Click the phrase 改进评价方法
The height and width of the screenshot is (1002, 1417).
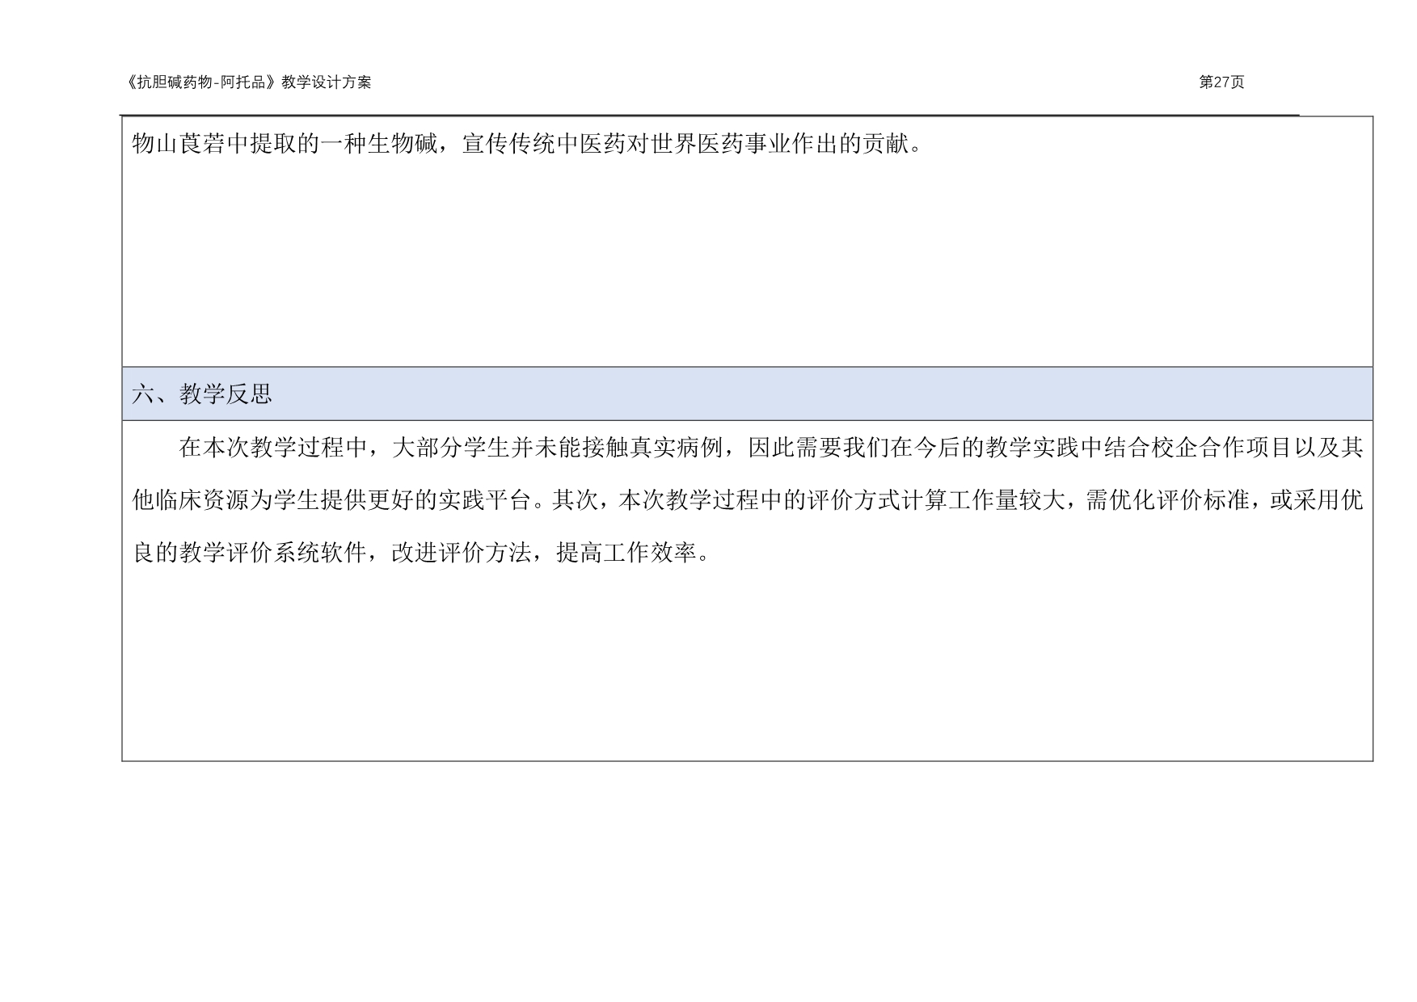pyautogui.click(x=462, y=554)
